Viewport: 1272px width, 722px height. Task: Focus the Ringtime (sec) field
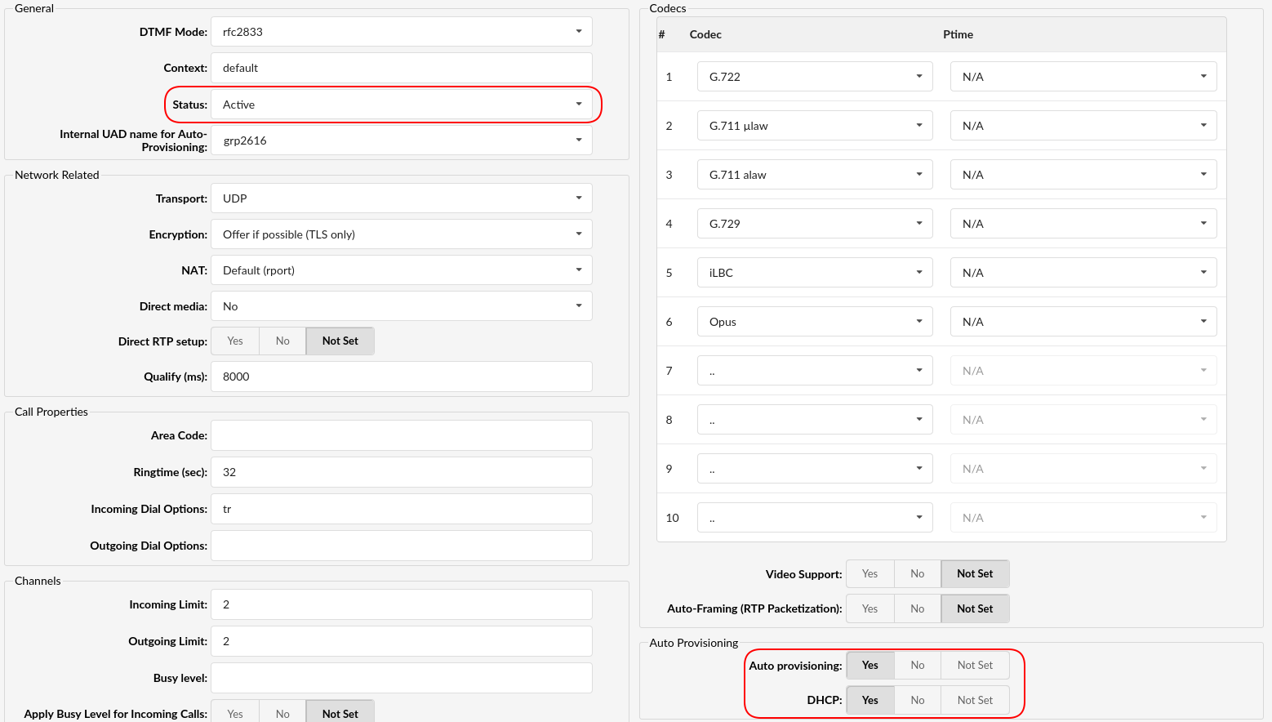(401, 472)
